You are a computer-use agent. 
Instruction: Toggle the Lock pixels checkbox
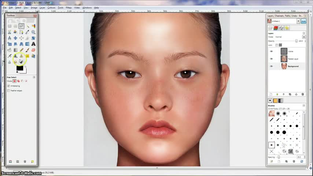[277, 45]
